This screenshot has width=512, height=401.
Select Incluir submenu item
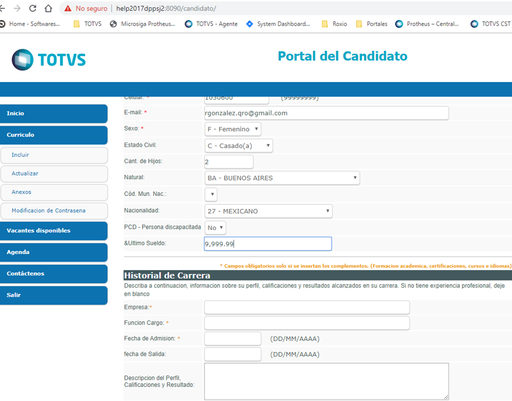(x=54, y=155)
